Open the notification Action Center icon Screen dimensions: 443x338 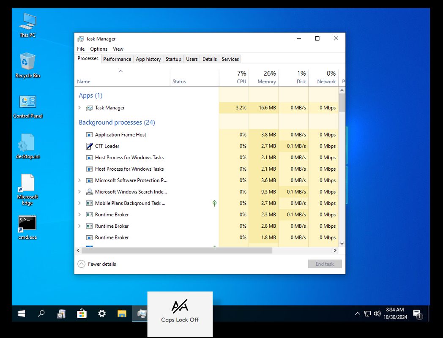pos(418,314)
